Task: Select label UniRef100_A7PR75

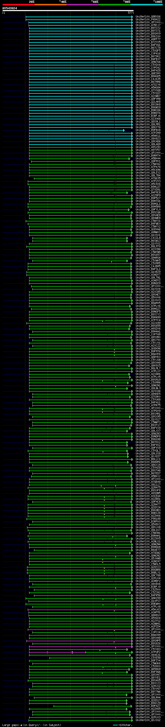Action: point(148,405)
